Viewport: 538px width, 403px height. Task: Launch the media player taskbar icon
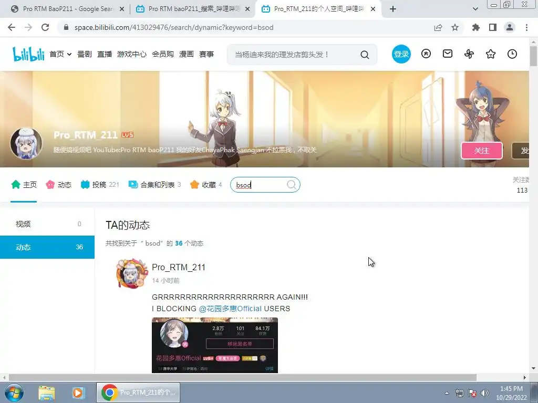tap(78, 393)
